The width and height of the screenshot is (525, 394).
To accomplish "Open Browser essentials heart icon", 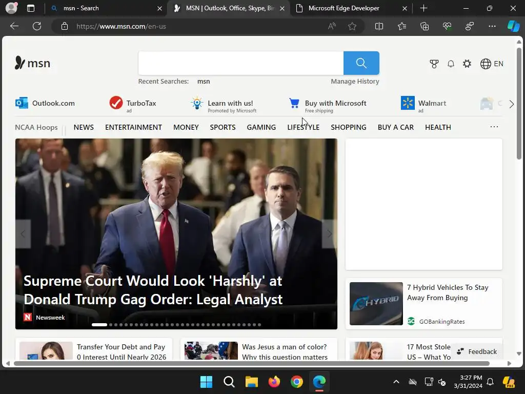I will coord(447,26).
